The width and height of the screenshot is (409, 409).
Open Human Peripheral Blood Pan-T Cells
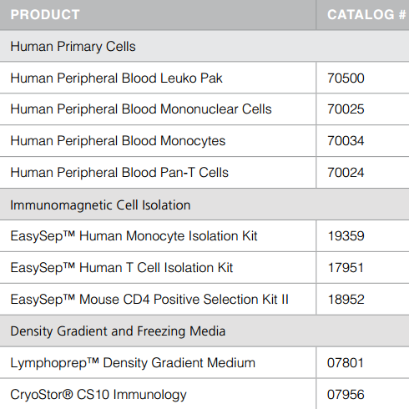coord(119,173)
